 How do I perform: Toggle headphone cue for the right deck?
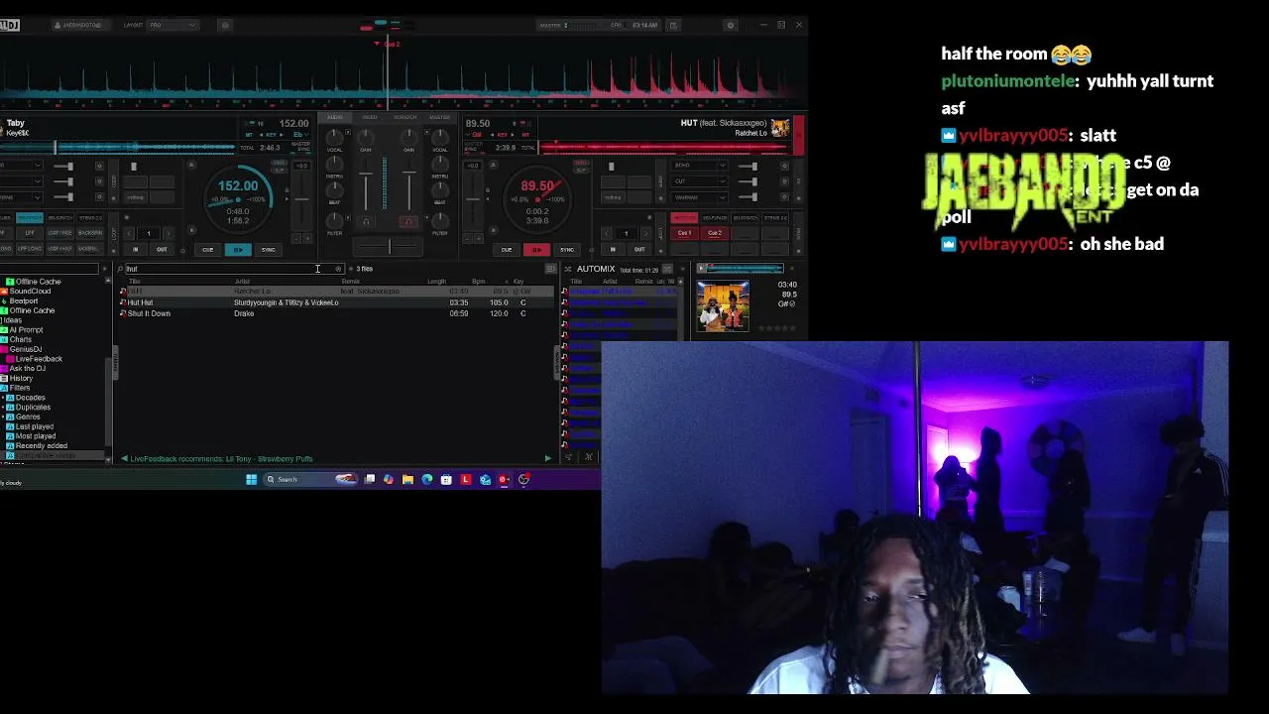[407, 221]
